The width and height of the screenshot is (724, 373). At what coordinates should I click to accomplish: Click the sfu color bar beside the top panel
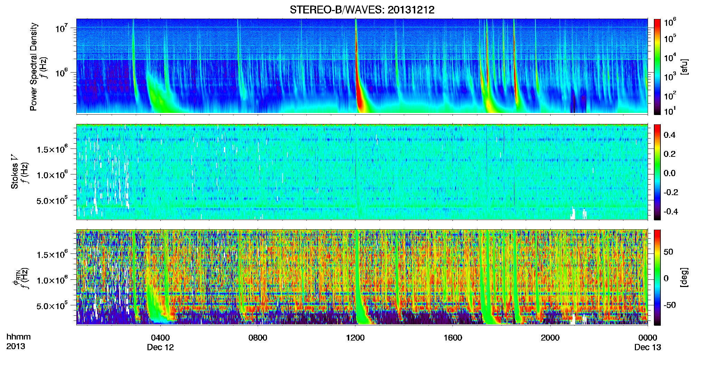coord(657,67)
